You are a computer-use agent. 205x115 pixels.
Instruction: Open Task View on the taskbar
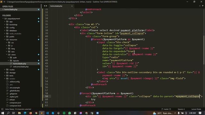[x=13, y=113]
